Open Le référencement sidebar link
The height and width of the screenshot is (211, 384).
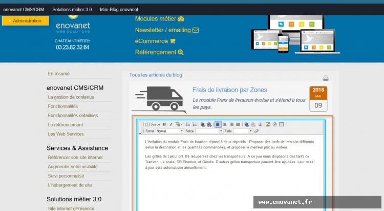pyautogui.click(x=65, y=125)
